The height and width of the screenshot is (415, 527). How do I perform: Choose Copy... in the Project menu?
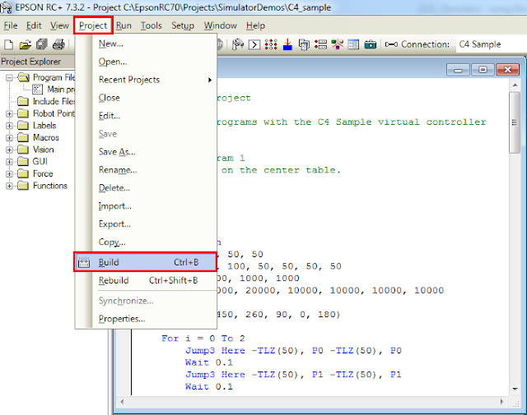tap(146, 242)
